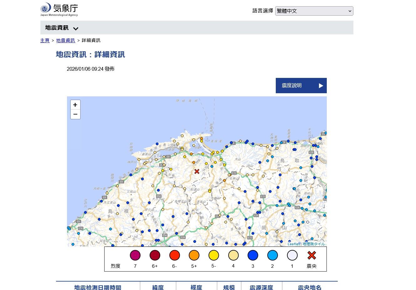416x290 pixels.
Task: Go to 主頁 breadcrumb link
Action: point(45,40)
